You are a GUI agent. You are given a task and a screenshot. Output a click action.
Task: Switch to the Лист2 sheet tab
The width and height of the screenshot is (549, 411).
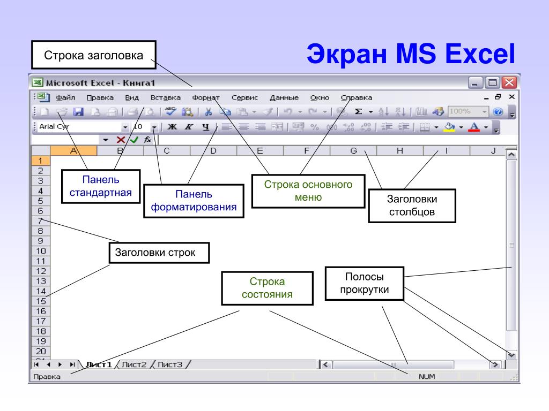point(133,364)
